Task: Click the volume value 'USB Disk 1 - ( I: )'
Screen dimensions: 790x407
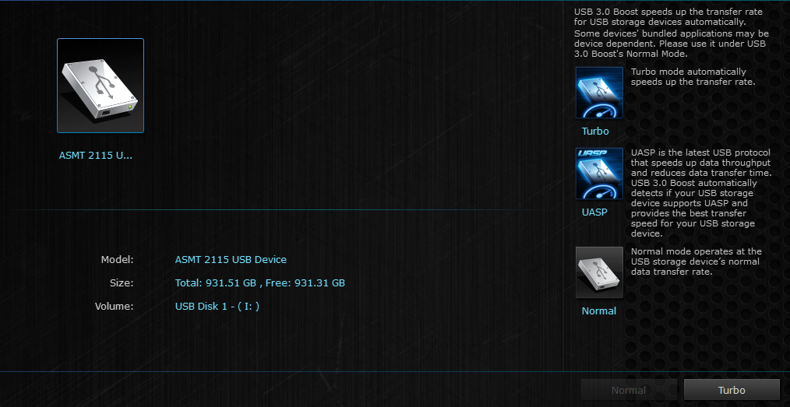Action: point(217,306)
